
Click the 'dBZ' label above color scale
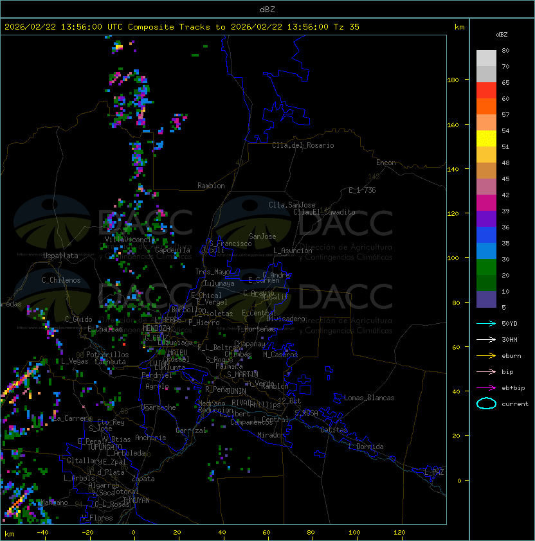pyautogui.click(x=502, y=35)
